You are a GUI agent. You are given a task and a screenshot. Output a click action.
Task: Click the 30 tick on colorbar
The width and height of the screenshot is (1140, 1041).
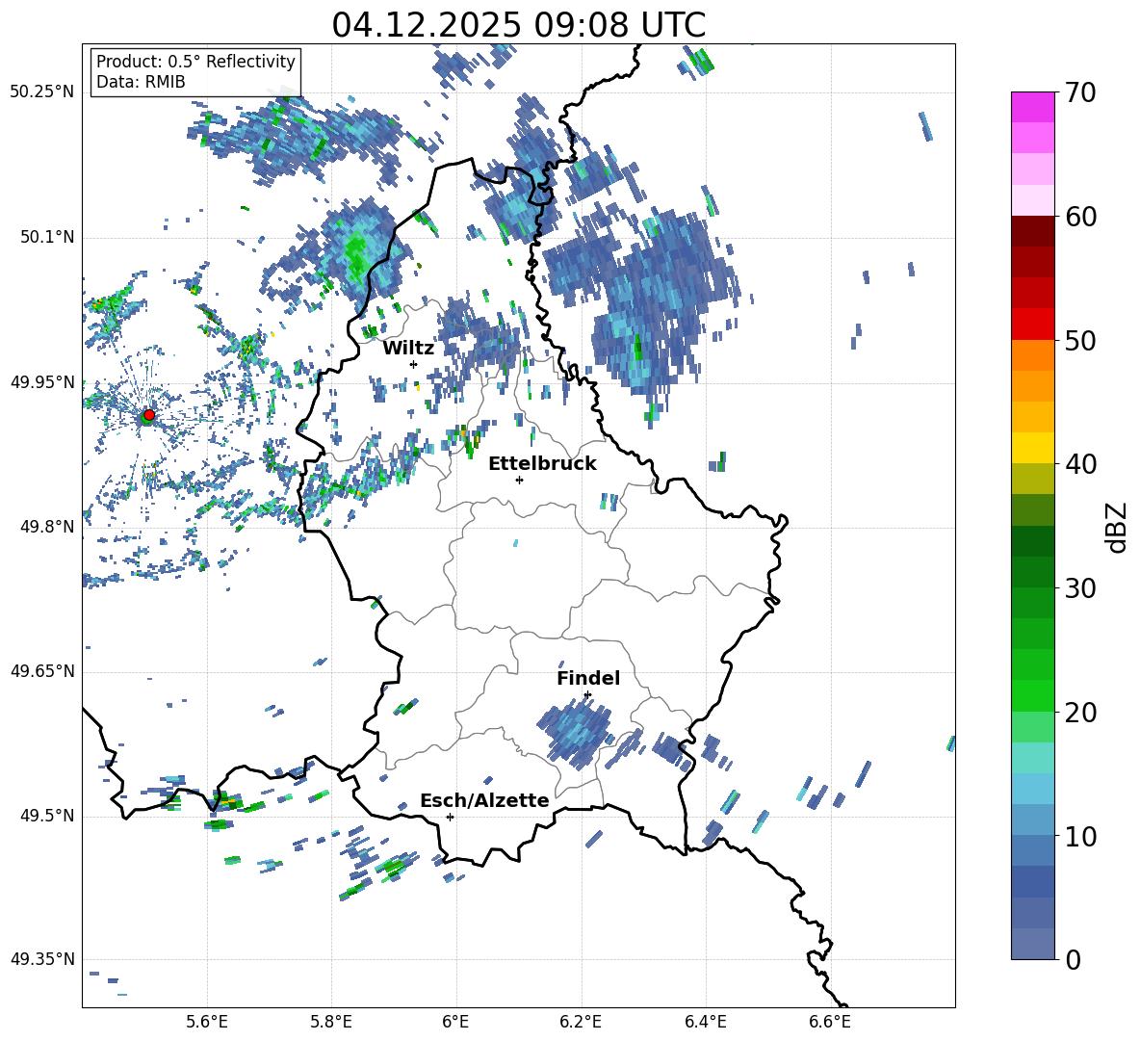point(1080,588)
